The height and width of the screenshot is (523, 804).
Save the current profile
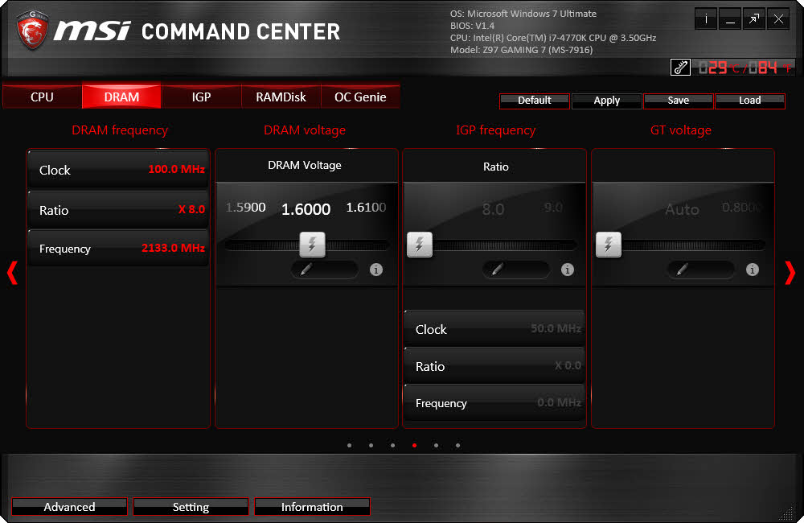coord(679,101)
